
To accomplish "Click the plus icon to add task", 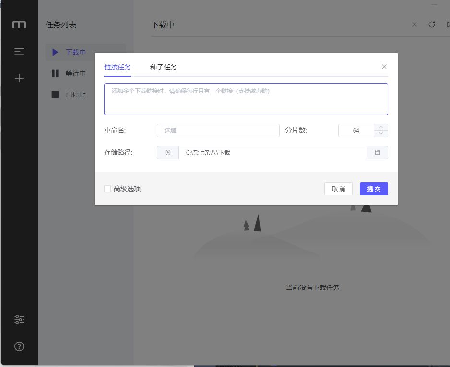I will 19,78.
